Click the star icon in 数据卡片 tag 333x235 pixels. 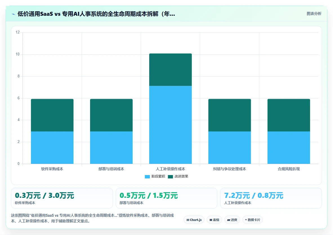246,220
